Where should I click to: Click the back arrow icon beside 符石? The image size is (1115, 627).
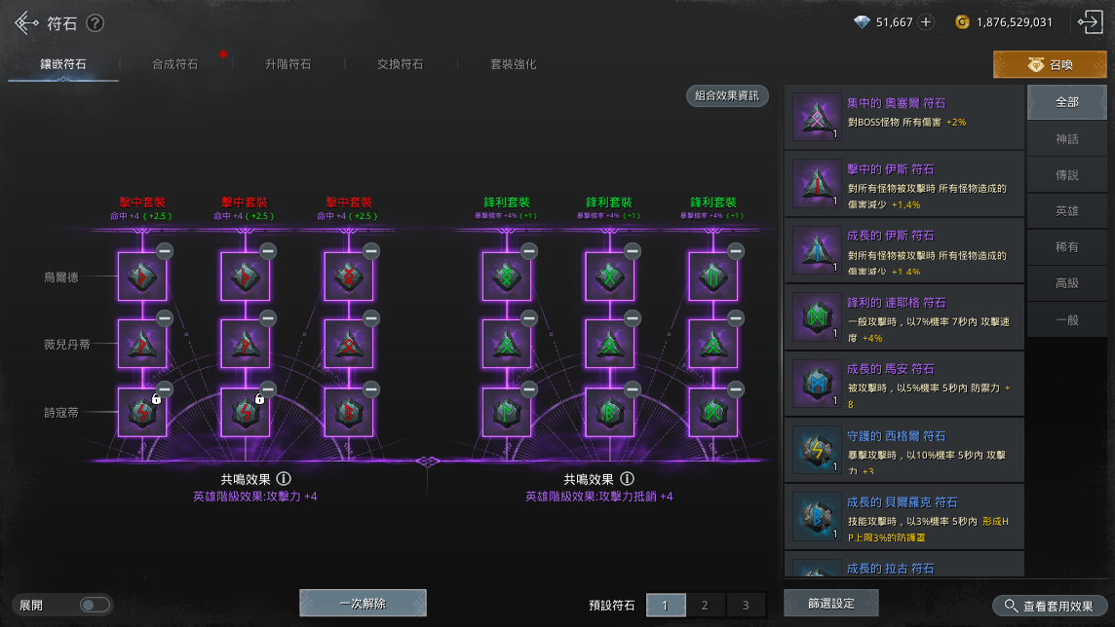point(26,23)
